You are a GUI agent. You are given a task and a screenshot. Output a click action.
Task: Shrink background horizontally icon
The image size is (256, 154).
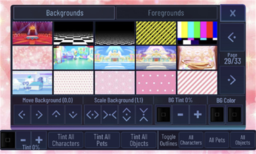pyautogui.click(x=110, y=115)
